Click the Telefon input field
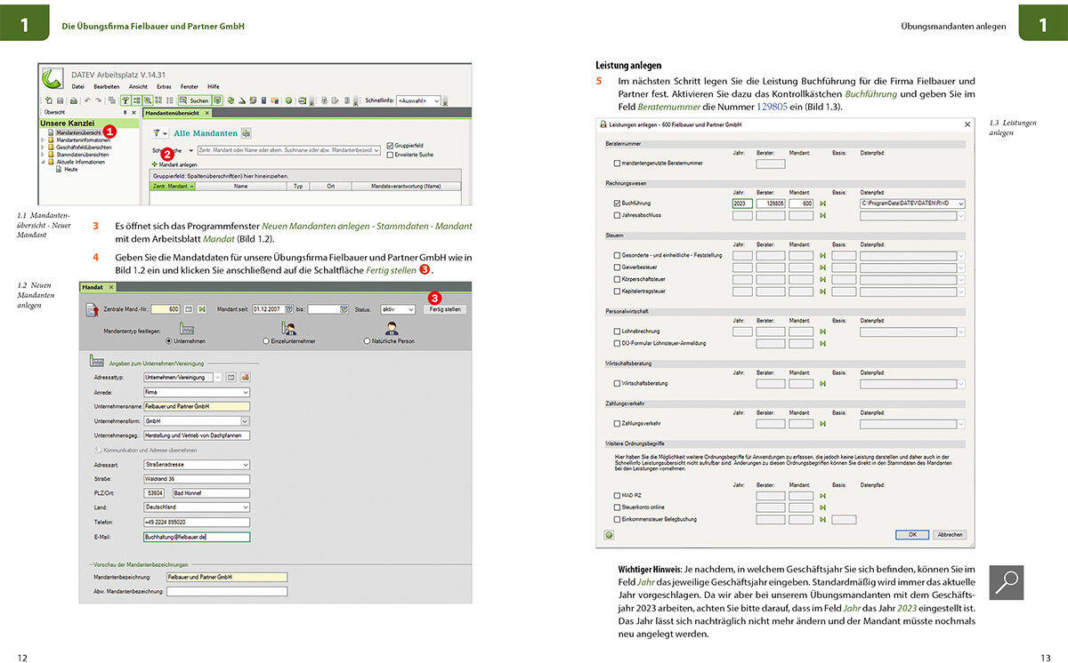 [197, 522]
